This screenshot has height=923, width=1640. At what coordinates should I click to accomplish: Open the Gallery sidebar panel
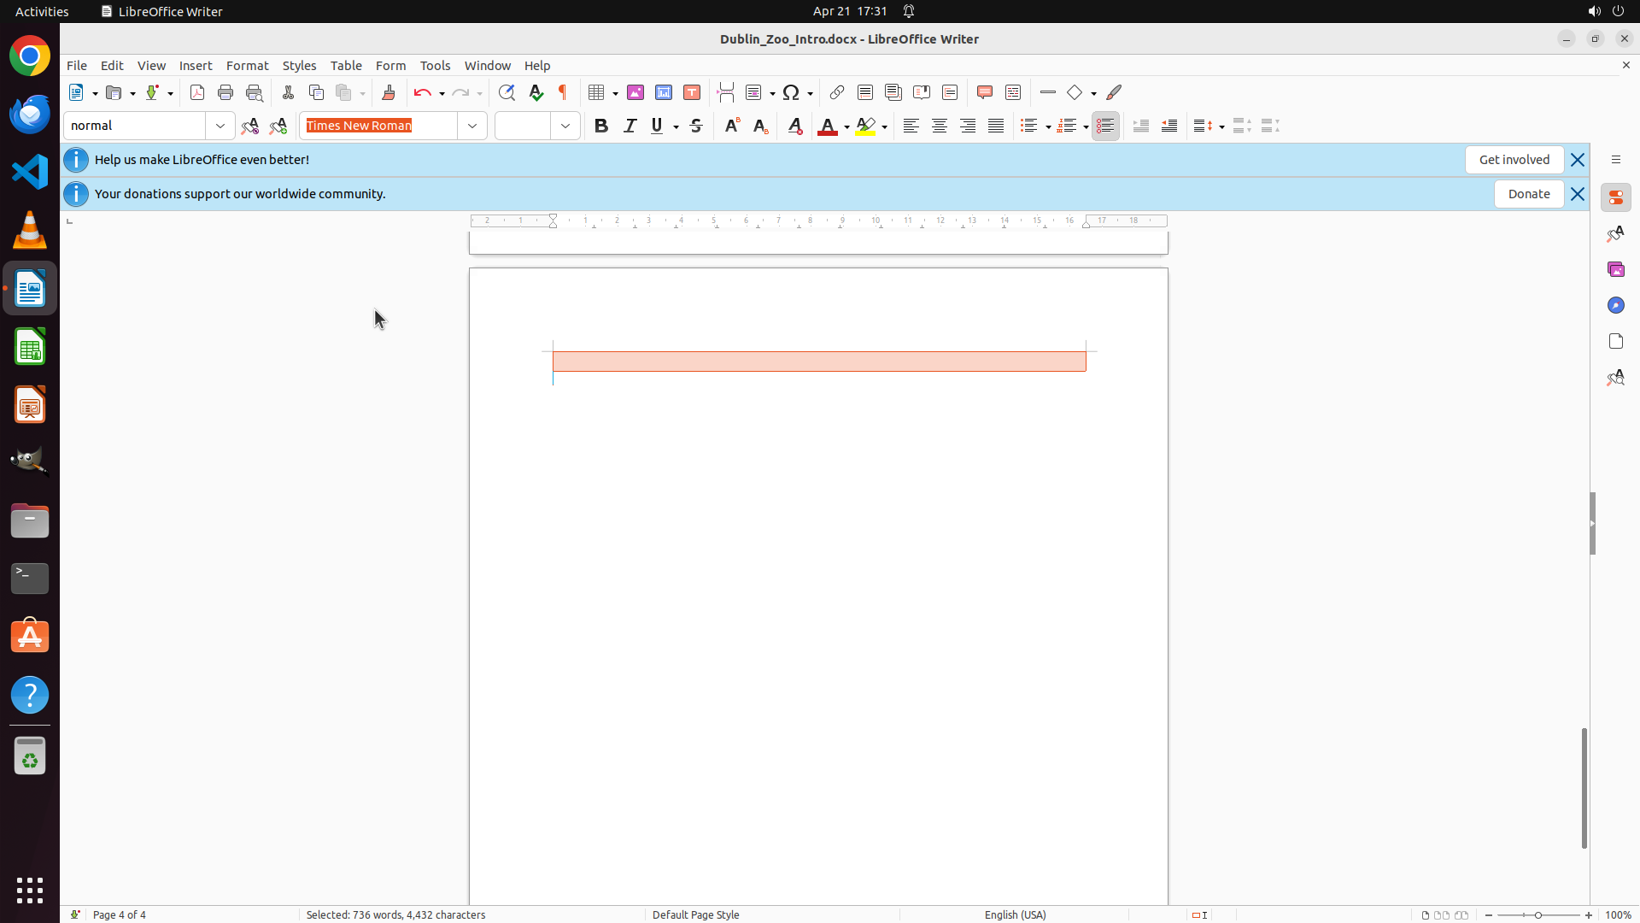click(1615, 269)
